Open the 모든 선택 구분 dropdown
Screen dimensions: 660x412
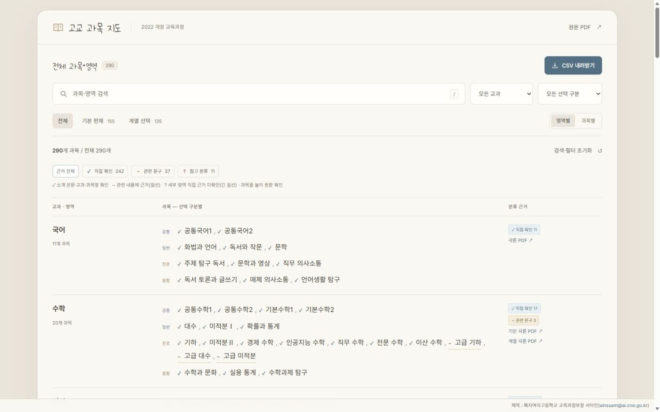570,94
